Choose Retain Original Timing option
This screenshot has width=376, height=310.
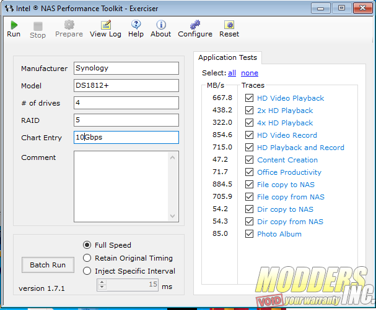point(87,258)
